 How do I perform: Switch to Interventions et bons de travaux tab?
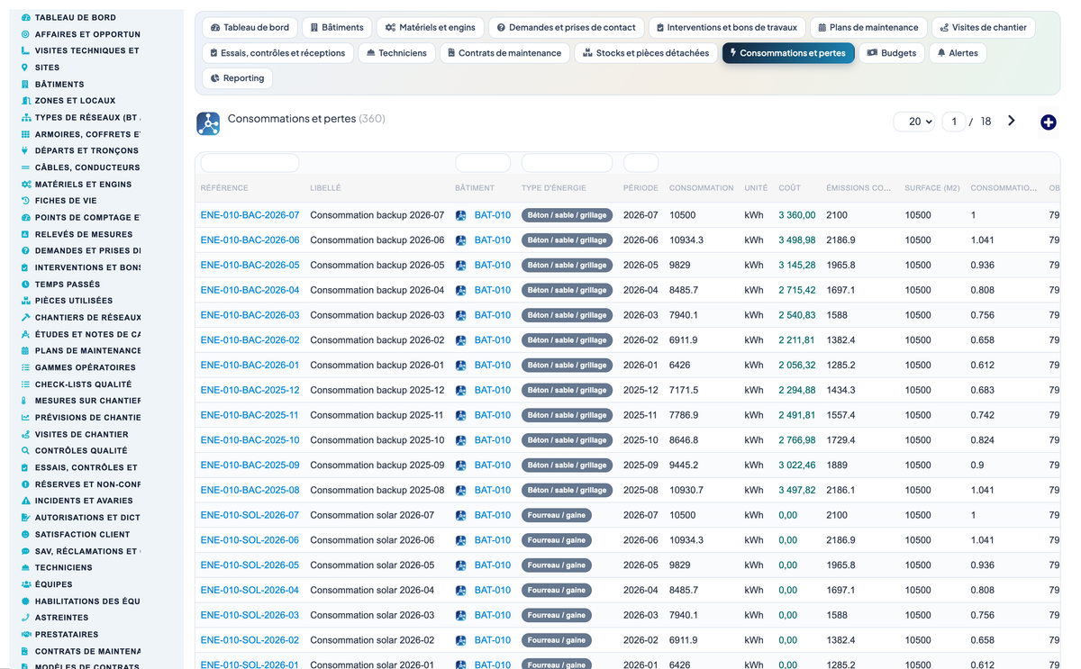point(727,28)
